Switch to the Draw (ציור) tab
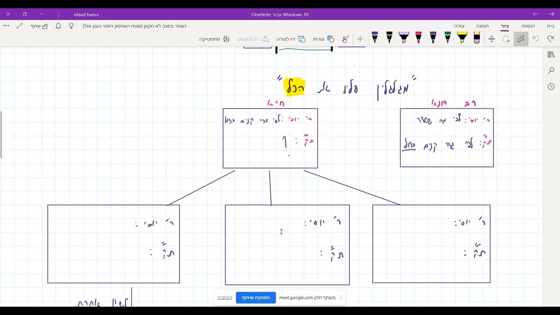The width and height of the screenshot is (560, 315). (x=505, y=26)
